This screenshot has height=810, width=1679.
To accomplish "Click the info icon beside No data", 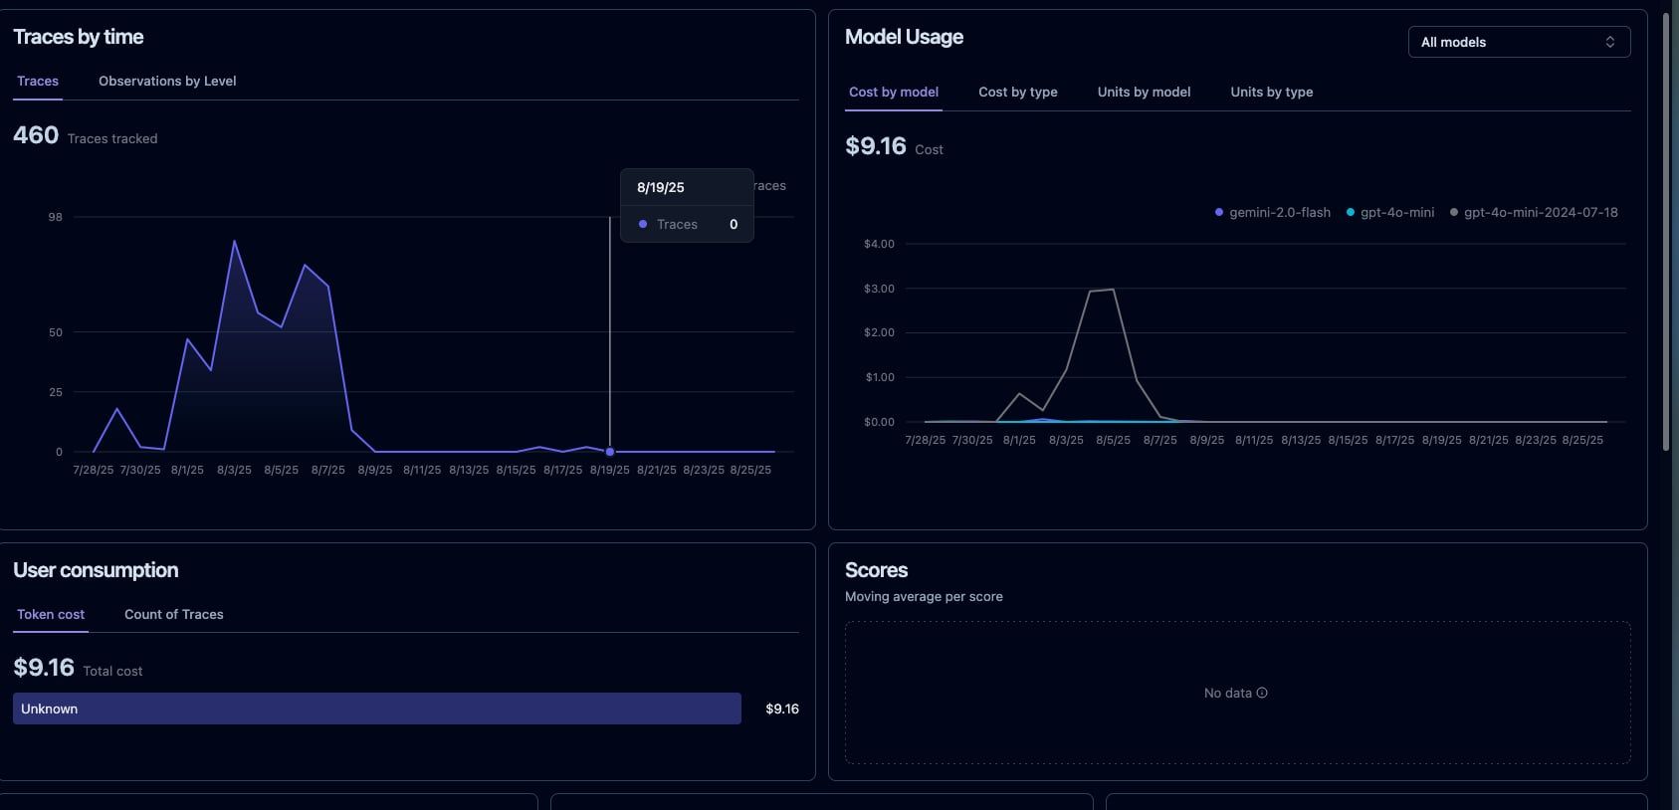I will coord(1262,693).
